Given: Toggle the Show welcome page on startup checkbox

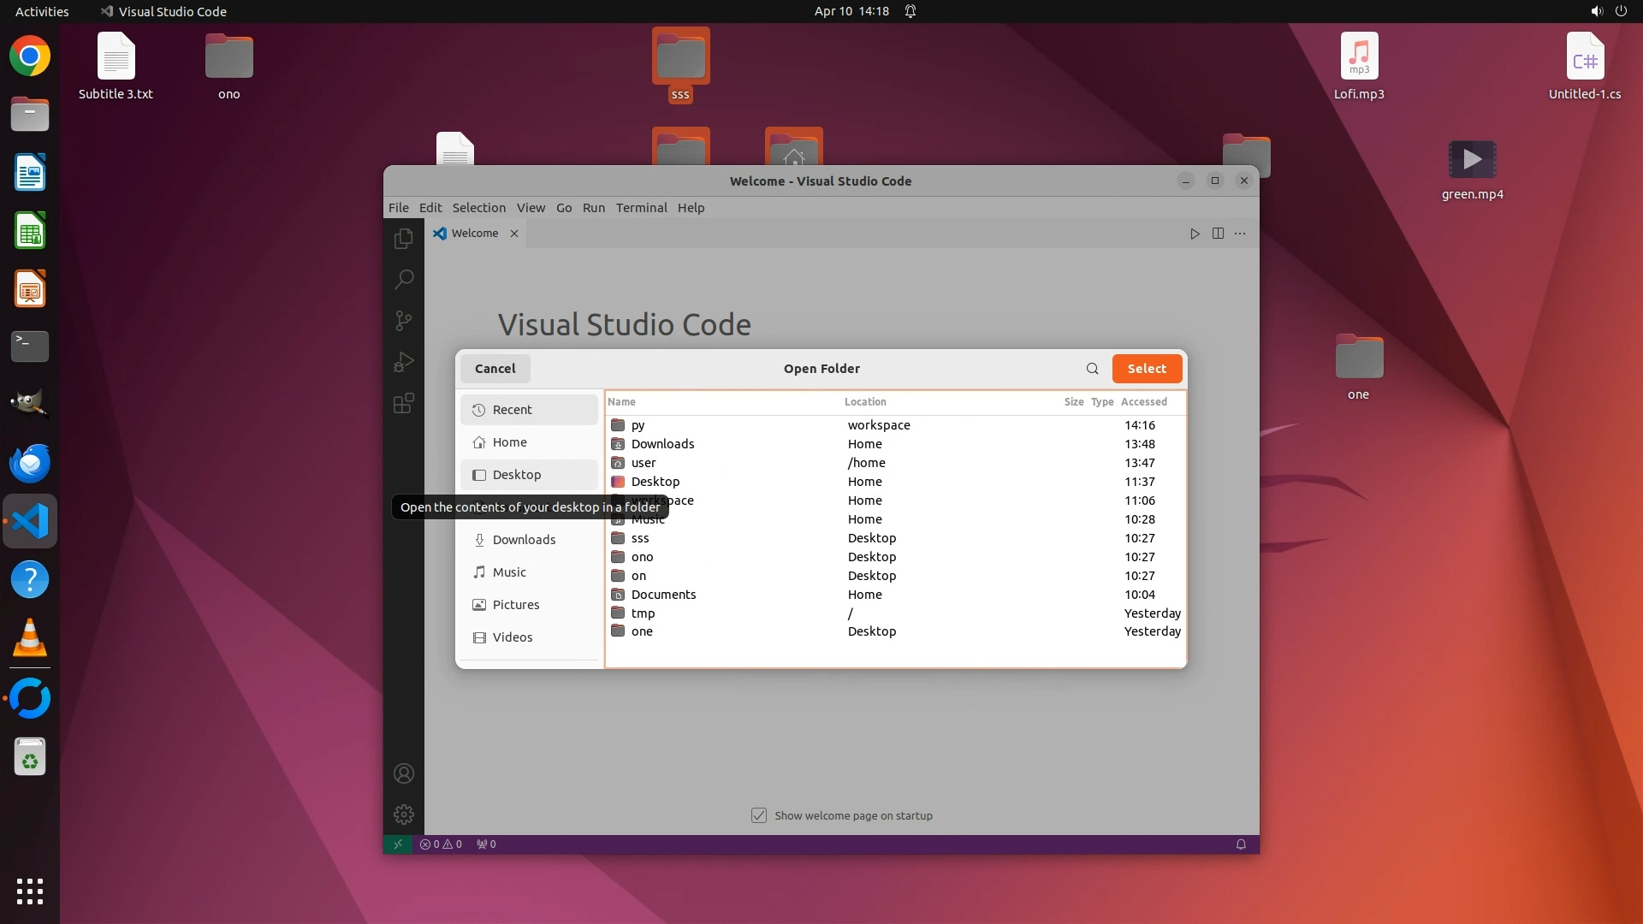Looking at the screenshot, I should tap(759, 815).
